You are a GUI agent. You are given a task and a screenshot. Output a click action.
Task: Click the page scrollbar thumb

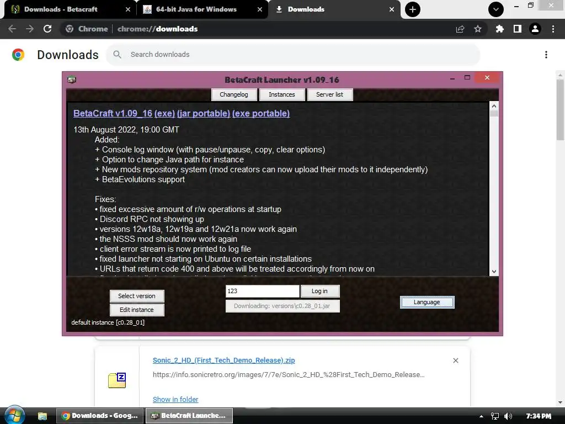[x=560, y=110]
